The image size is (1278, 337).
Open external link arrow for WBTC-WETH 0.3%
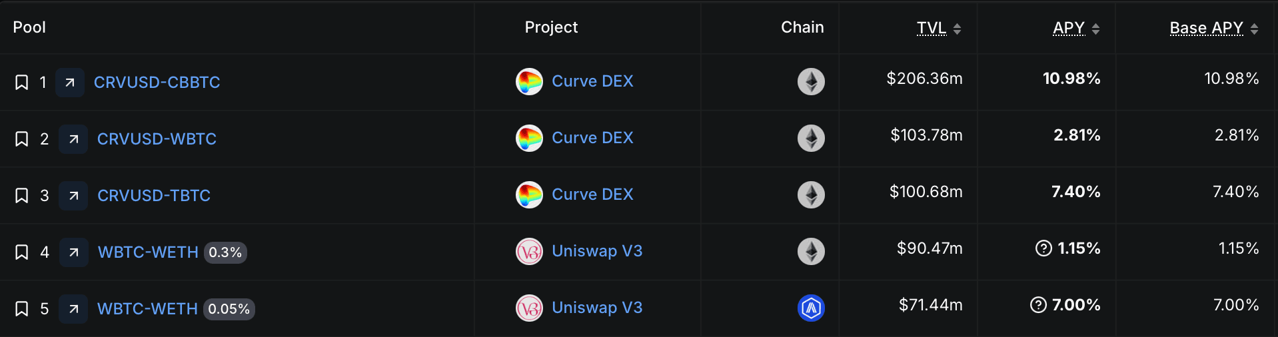[x=74, y=252]
